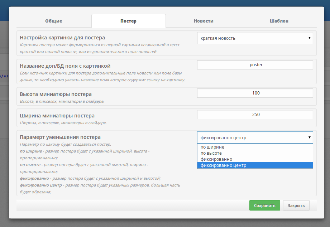The width and height of the screenshot is (330, 227).
Task: Click the фиксированно центр dropdown arrow
Action: click(309, 137)
